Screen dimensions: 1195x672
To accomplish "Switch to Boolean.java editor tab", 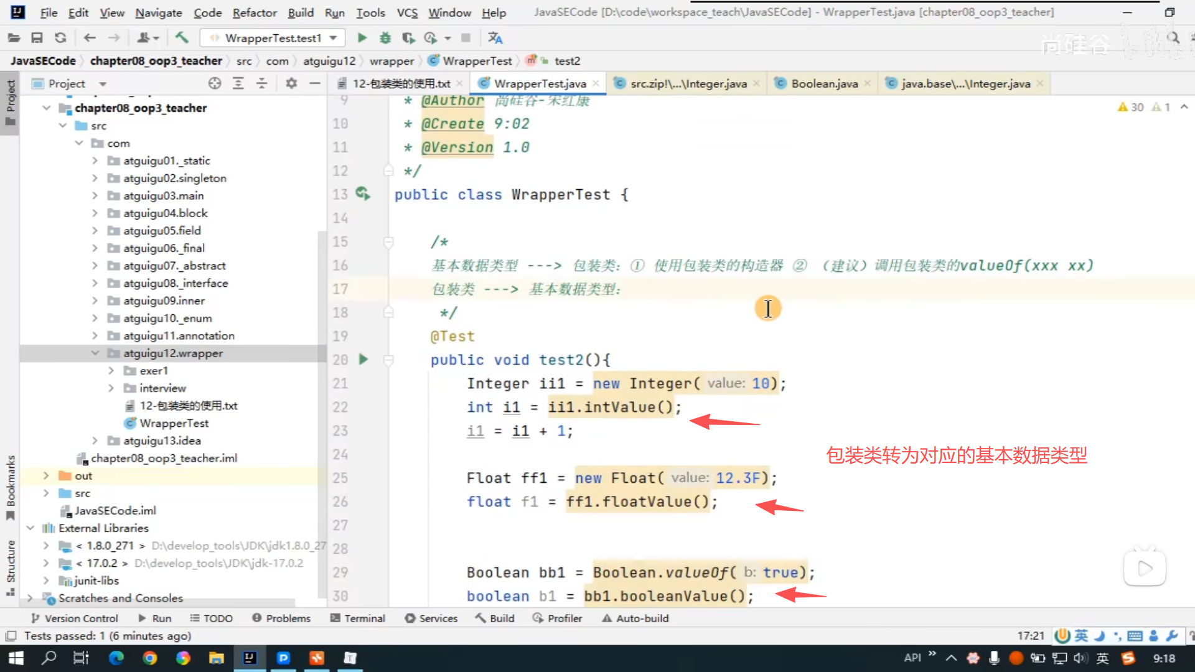I will (x=824, y=83).
